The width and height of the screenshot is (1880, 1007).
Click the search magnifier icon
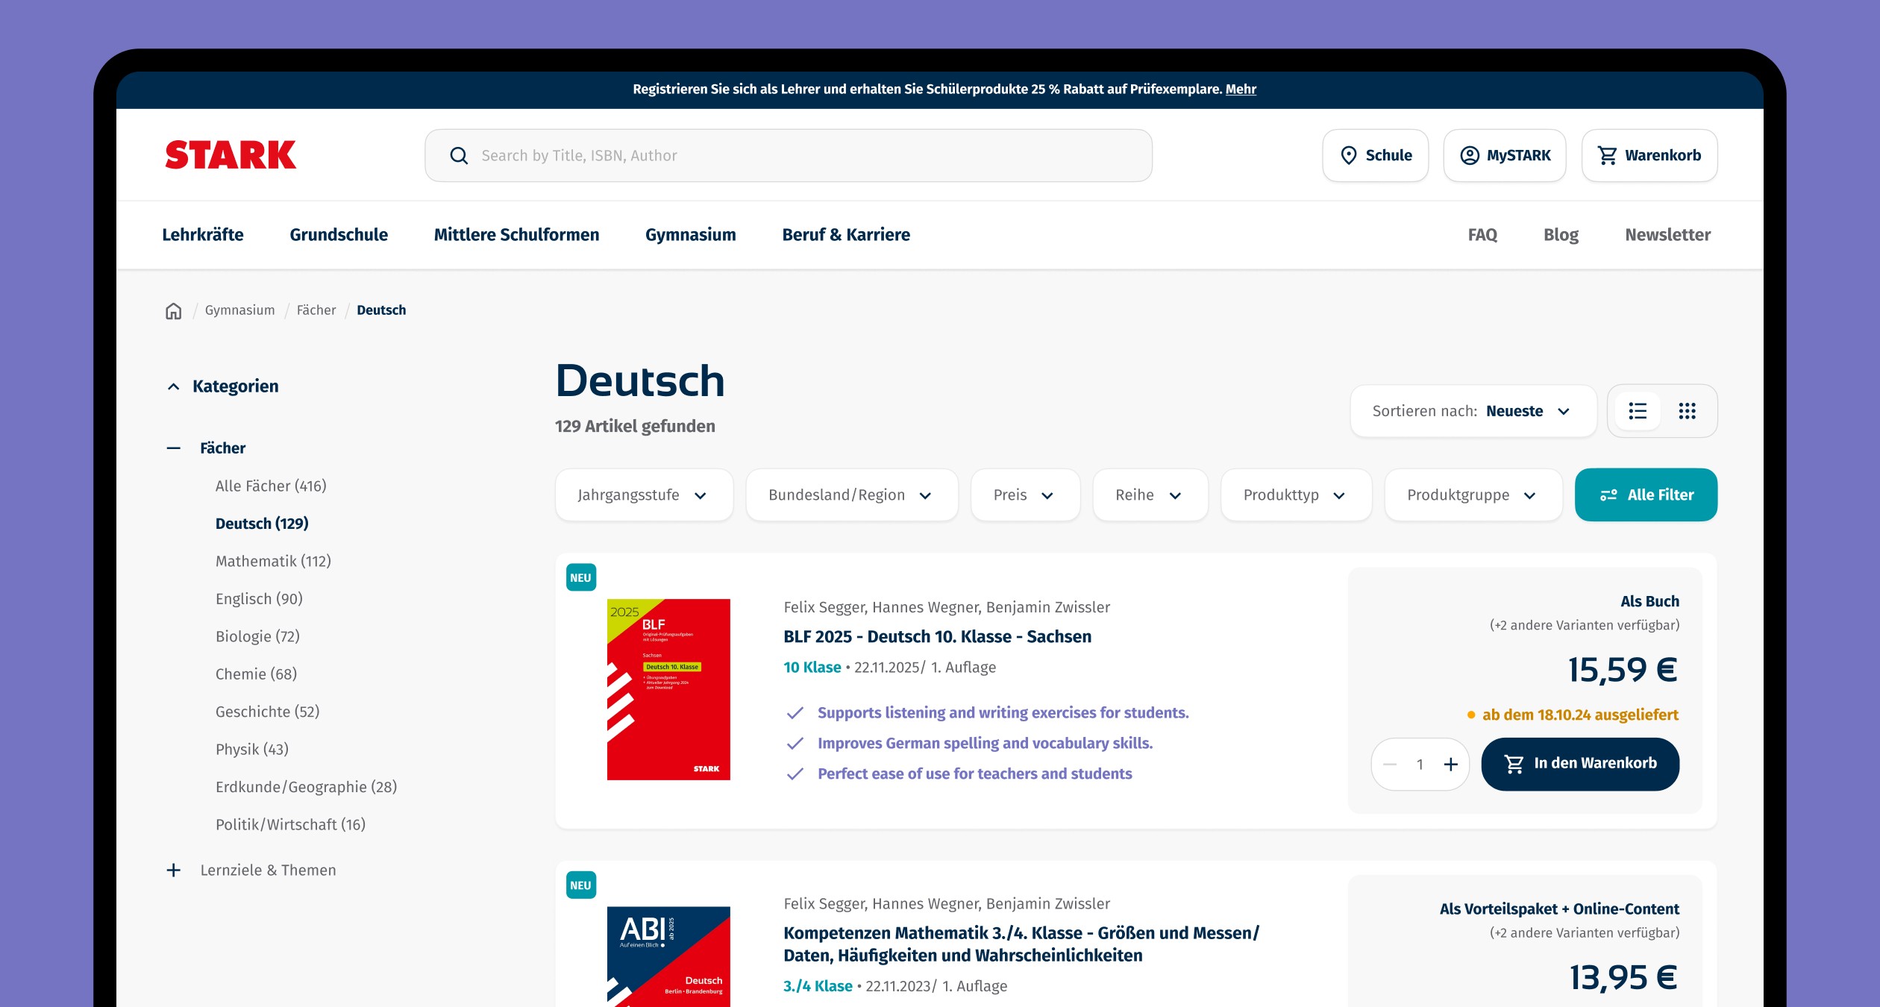click(x=459, y=156)
